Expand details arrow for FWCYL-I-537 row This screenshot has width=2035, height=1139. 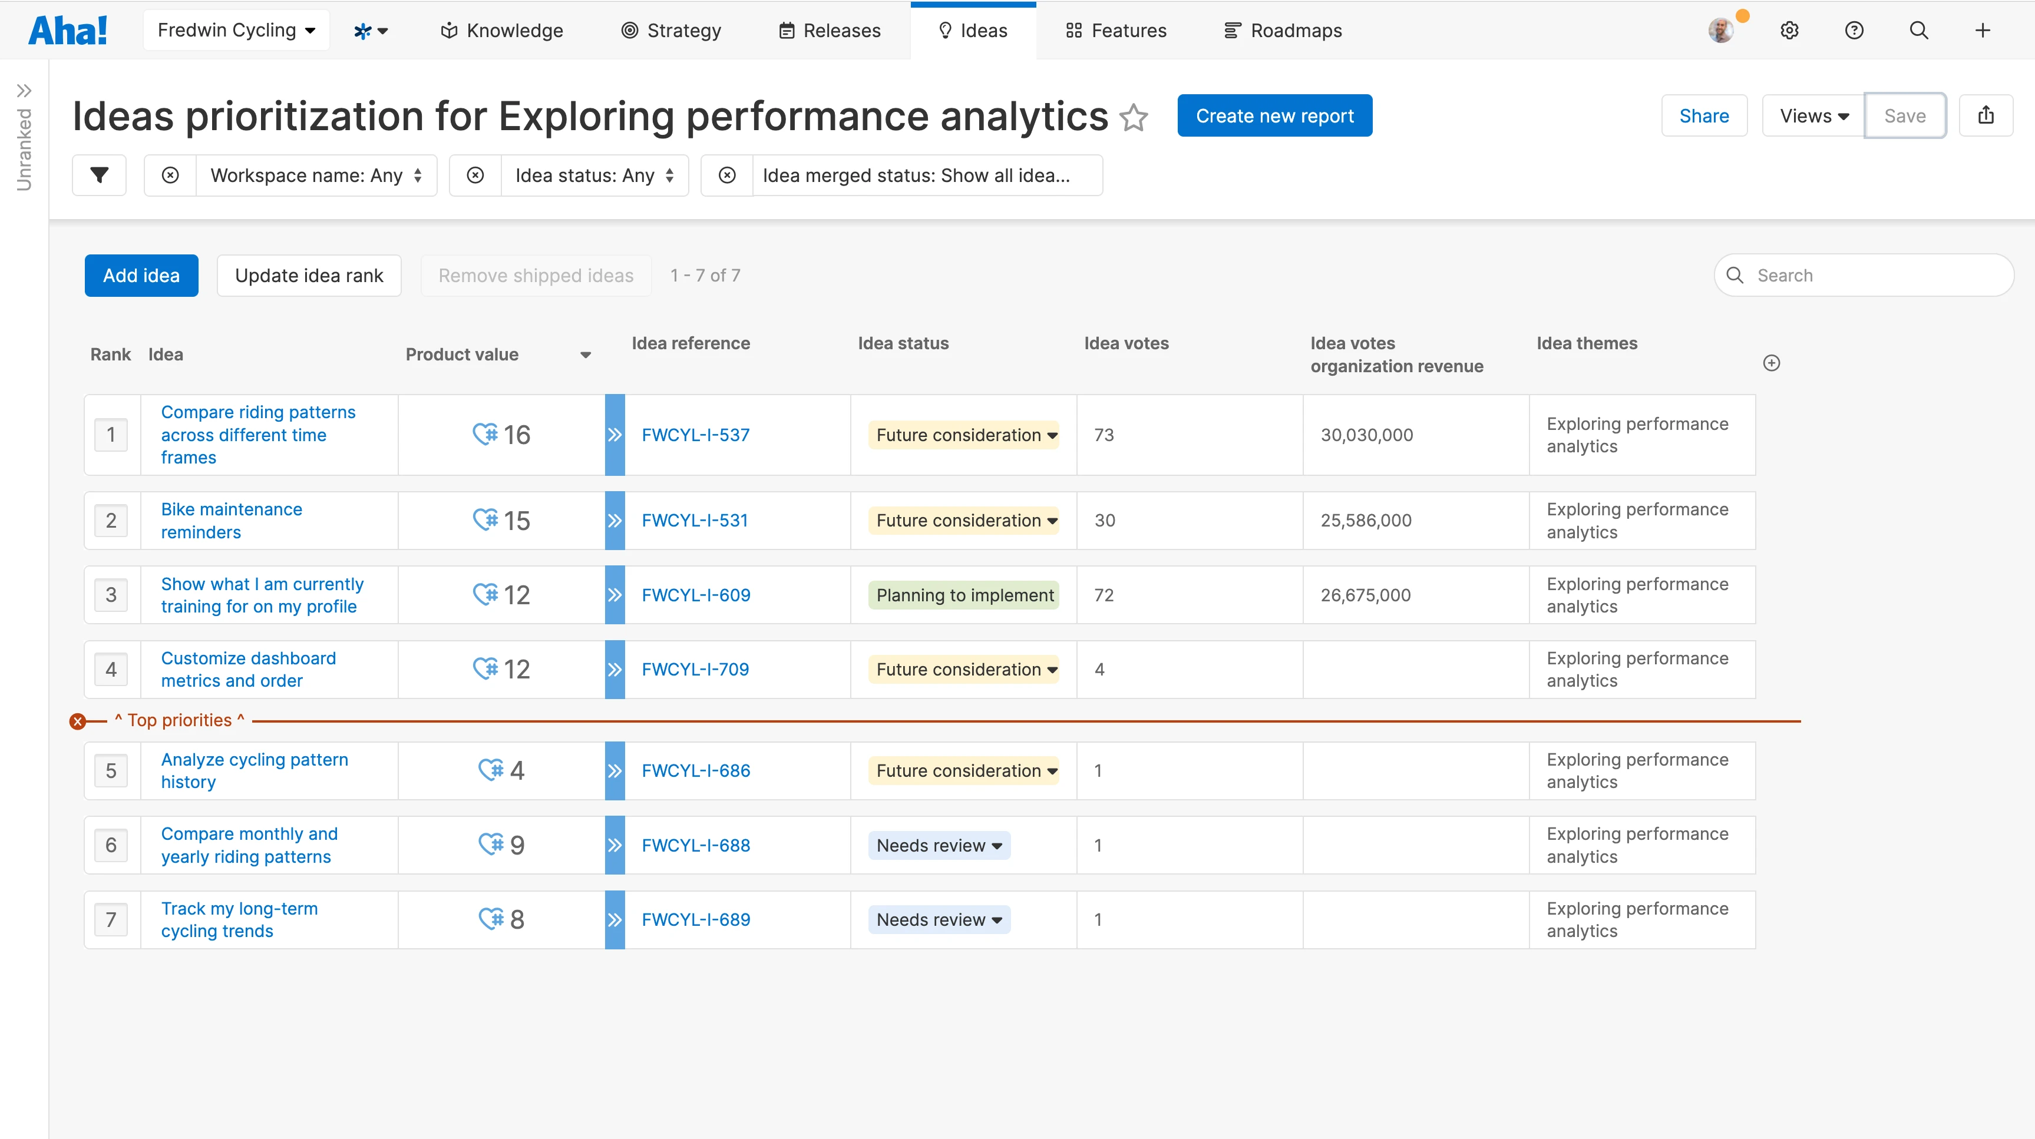615,435
